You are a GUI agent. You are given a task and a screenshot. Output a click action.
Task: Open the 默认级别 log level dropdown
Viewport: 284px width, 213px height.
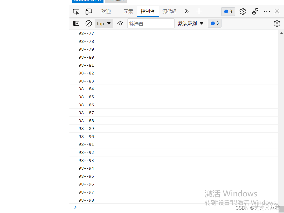click(191, 23)
